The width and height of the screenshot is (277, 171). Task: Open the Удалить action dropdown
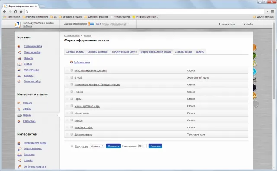coord(97,146)
